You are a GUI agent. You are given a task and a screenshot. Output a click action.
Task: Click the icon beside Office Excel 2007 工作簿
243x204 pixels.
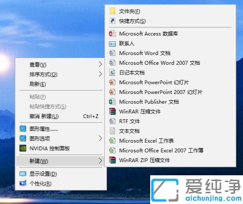pyautogui.click(x=112, y=150)
